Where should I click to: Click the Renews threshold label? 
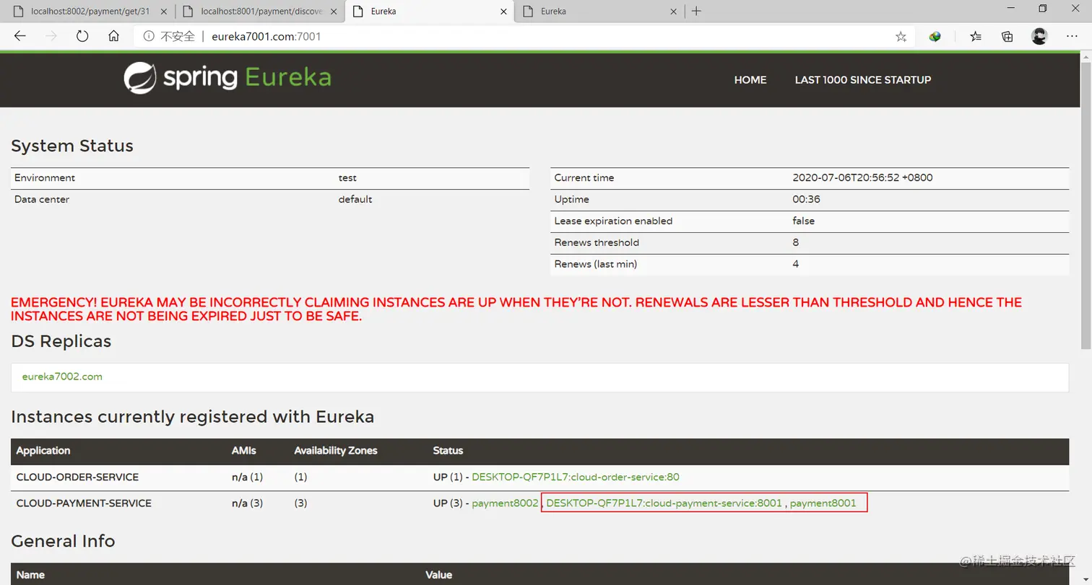(597, 242)
